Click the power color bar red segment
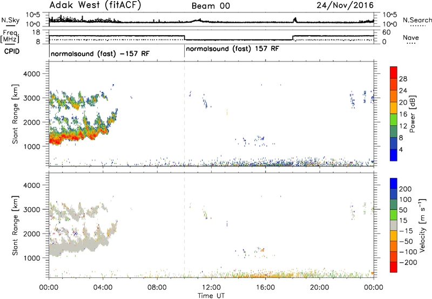This screenshot has width=432, height=299. (394, 72)
